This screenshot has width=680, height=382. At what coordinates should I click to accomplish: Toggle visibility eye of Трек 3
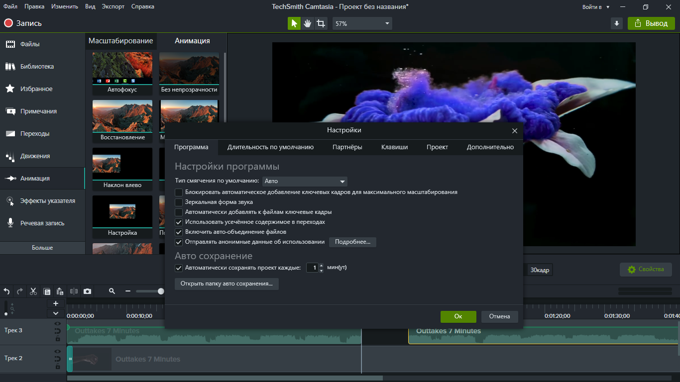point(58,324)
